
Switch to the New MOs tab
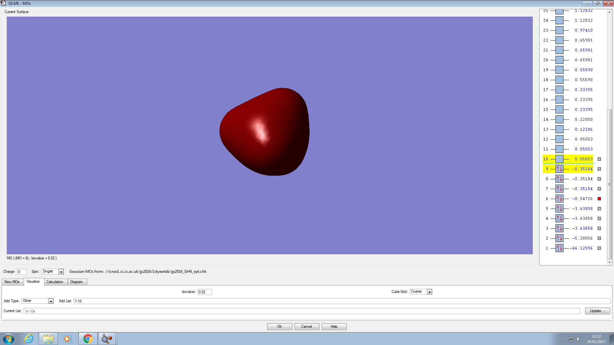12,282
